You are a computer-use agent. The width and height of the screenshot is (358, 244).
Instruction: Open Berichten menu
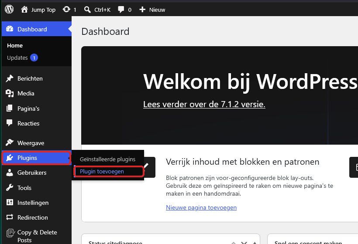tap(37, 78)
